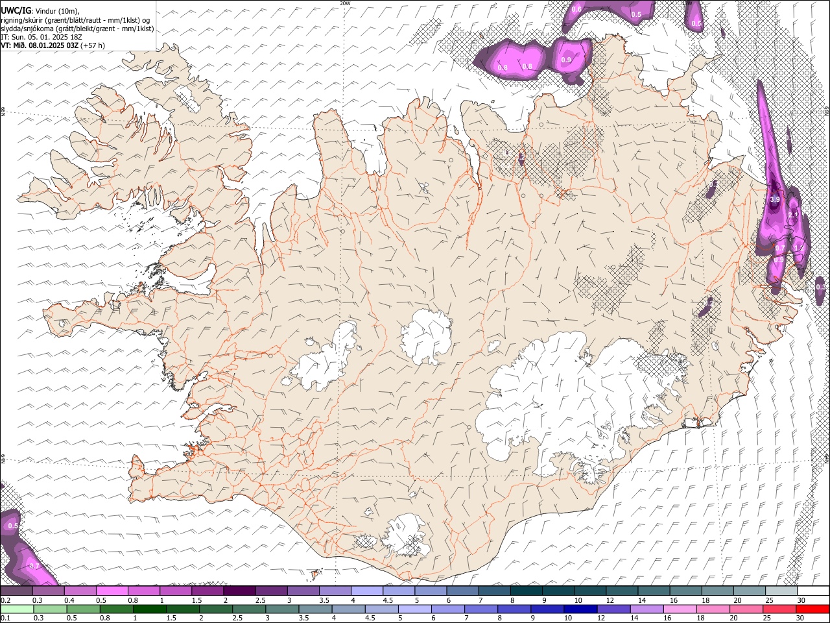Image resolution: width=830 pixels, height=623 pixels.
Task: Pick the slate blue 6–7 swatch in purple row
Action: tap(463, 591)
